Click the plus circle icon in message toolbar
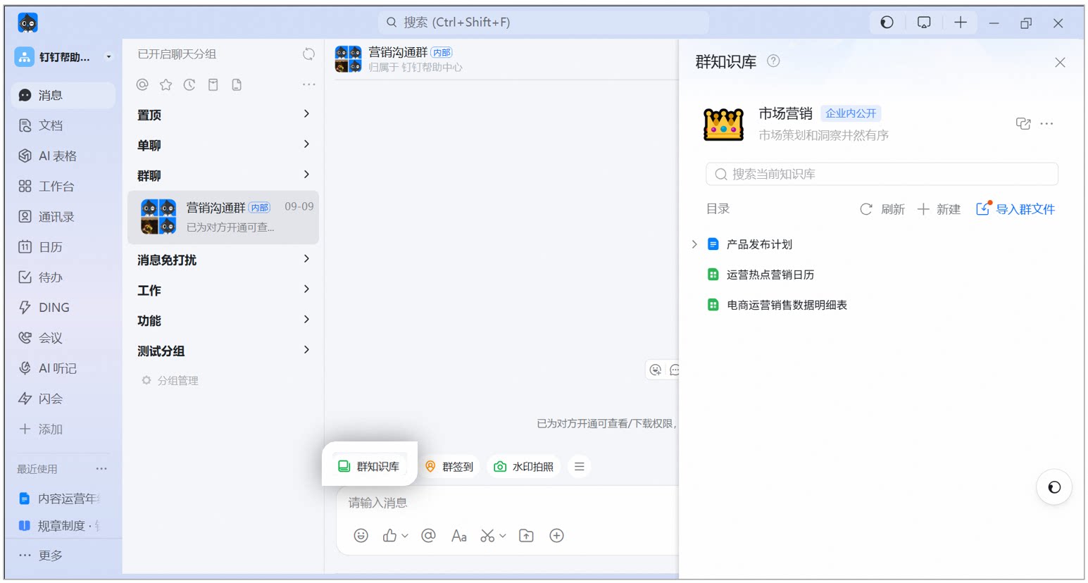Screen dimensions: 1088x583 [556, 536]
